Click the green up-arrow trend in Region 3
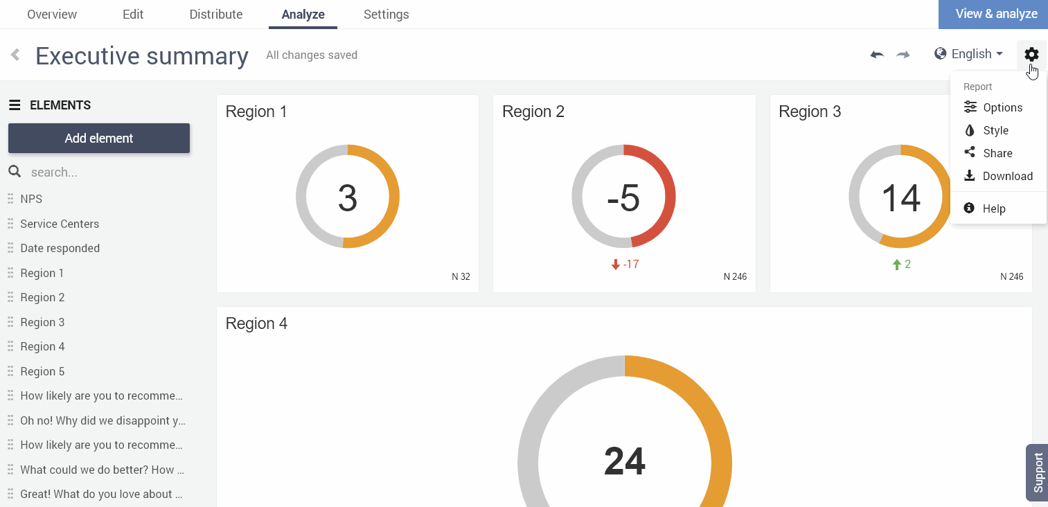This screenshot has width=1048, height=507. point(897,265)
